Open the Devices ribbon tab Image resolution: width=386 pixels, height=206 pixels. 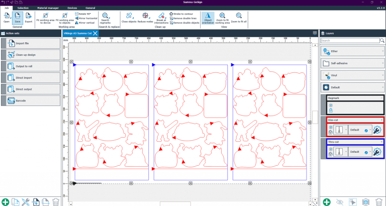pyautogui.click(x=72, y=9)
